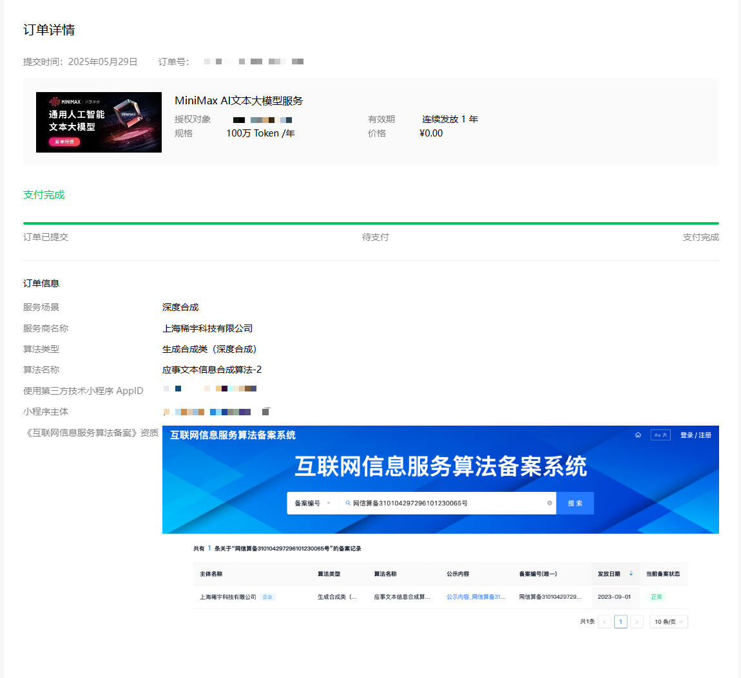Toggle the Aa large font size icon
Viewport: 741px width, 678px height.
click(660, 435)
